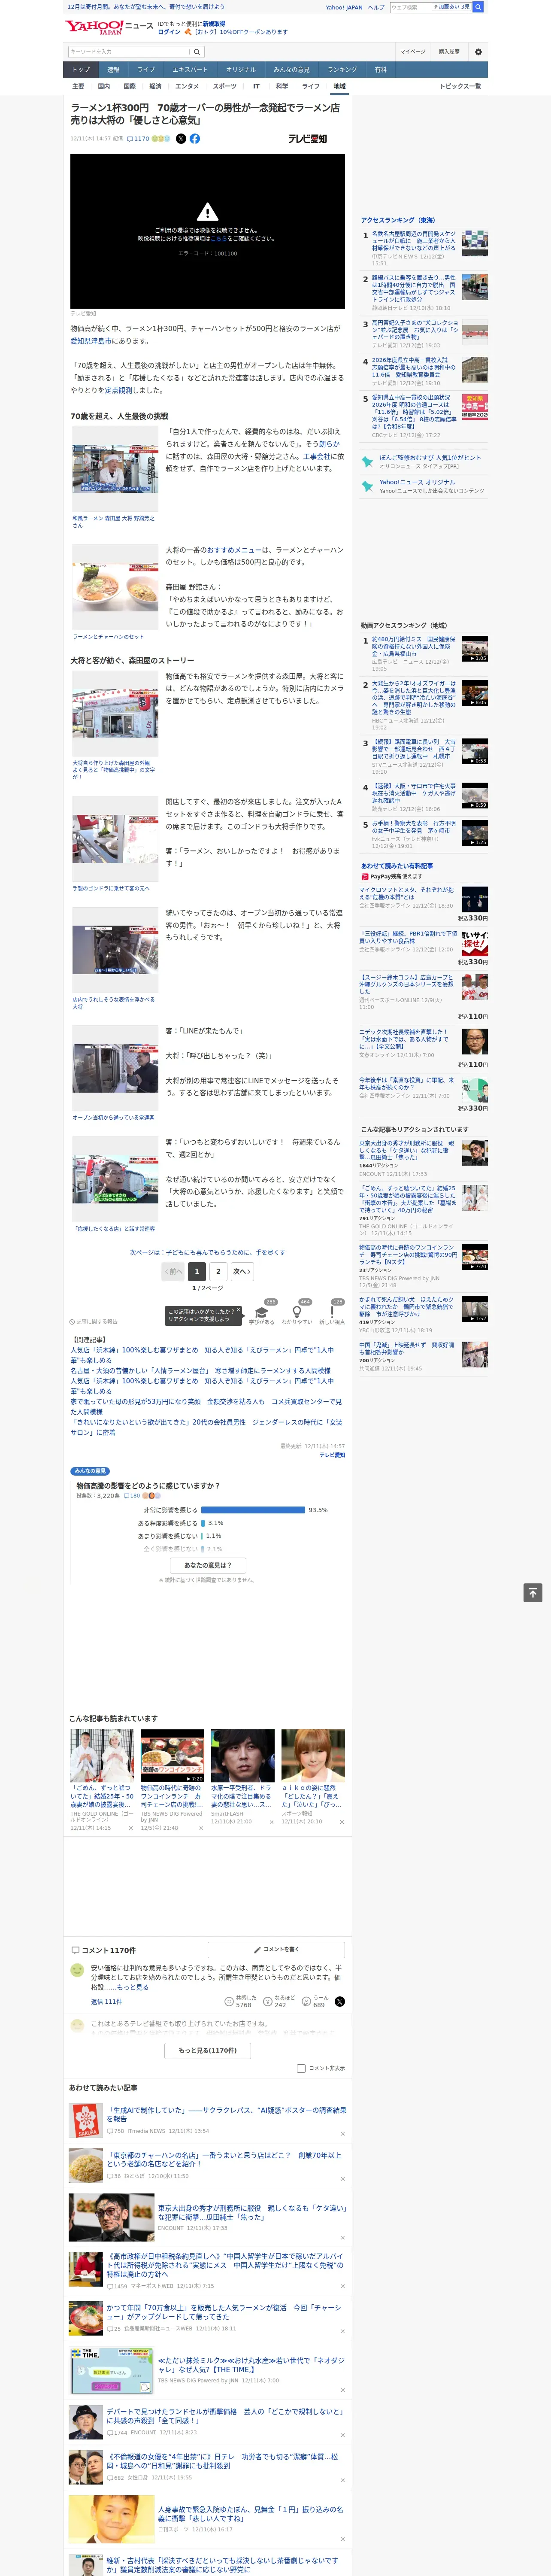Image resolution: width=551 pixels, height=2576 pixels.
Task: Open トピックス一覧 link
Action: point(460,87)
